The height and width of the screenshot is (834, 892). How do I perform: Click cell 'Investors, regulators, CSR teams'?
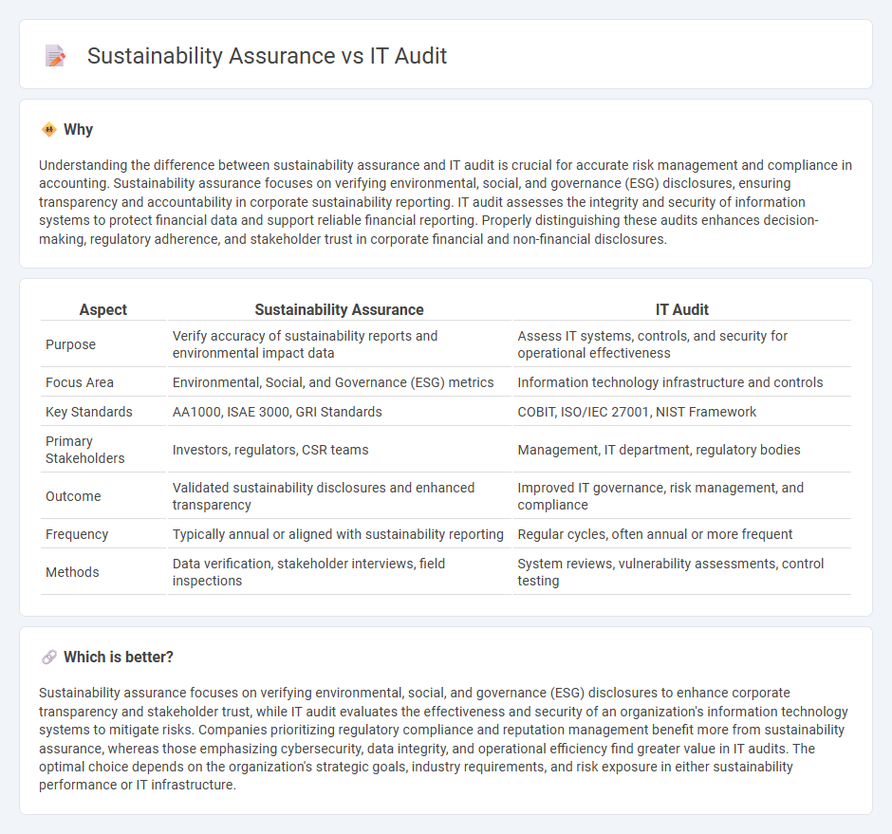click(x=339, y=450)
